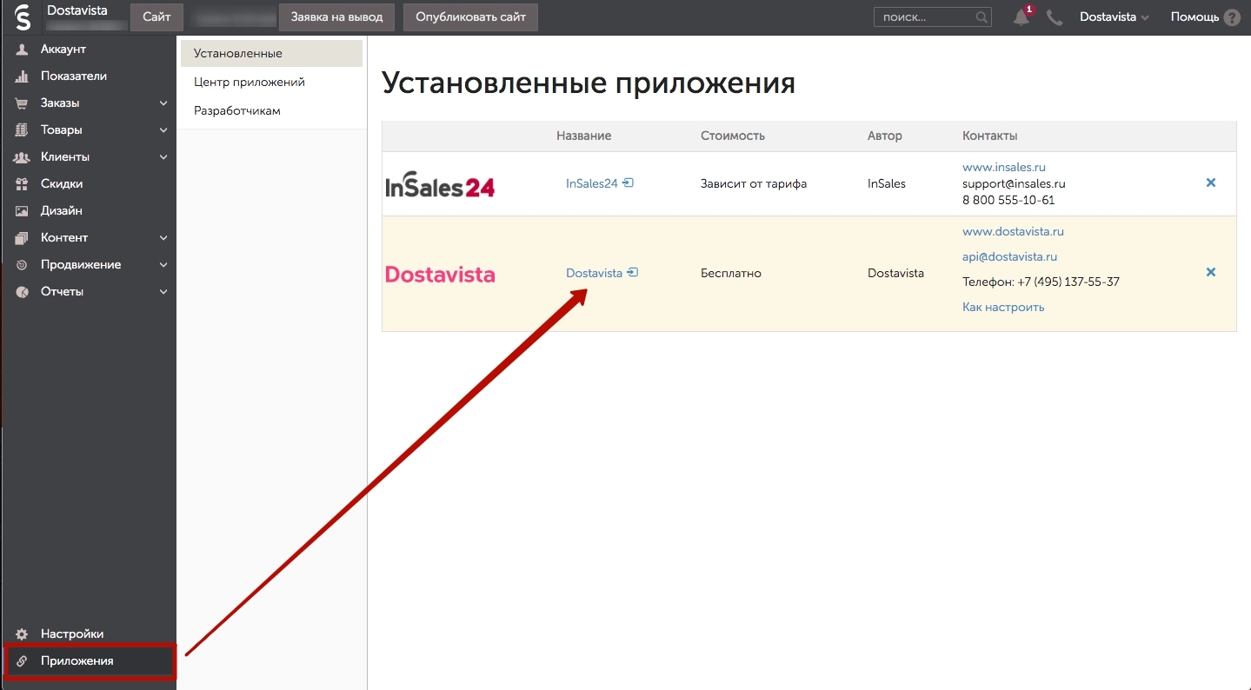The width and height of the screenshot is (1251, 690).
Task: Click the Продвижение target icon
Action: coord(23,265)
